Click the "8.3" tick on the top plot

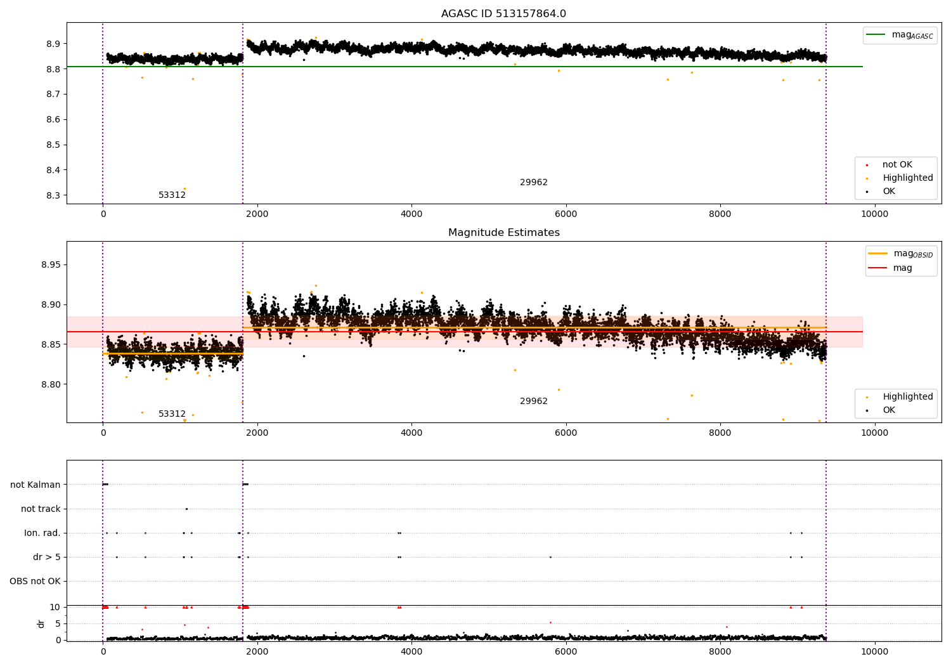pyautogui.click(x=54, y=196)
